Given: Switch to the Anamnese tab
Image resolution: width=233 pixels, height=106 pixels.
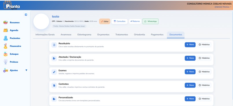Looking at the screenshot, I should pos(66,35).
